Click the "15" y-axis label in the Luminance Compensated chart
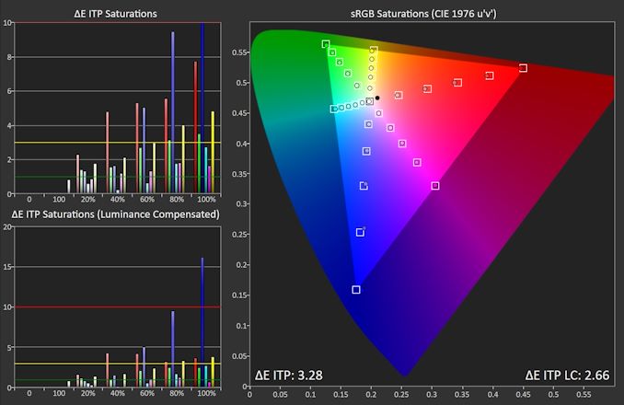The height and width of the screenshot is (405, 624). point(6,267)
